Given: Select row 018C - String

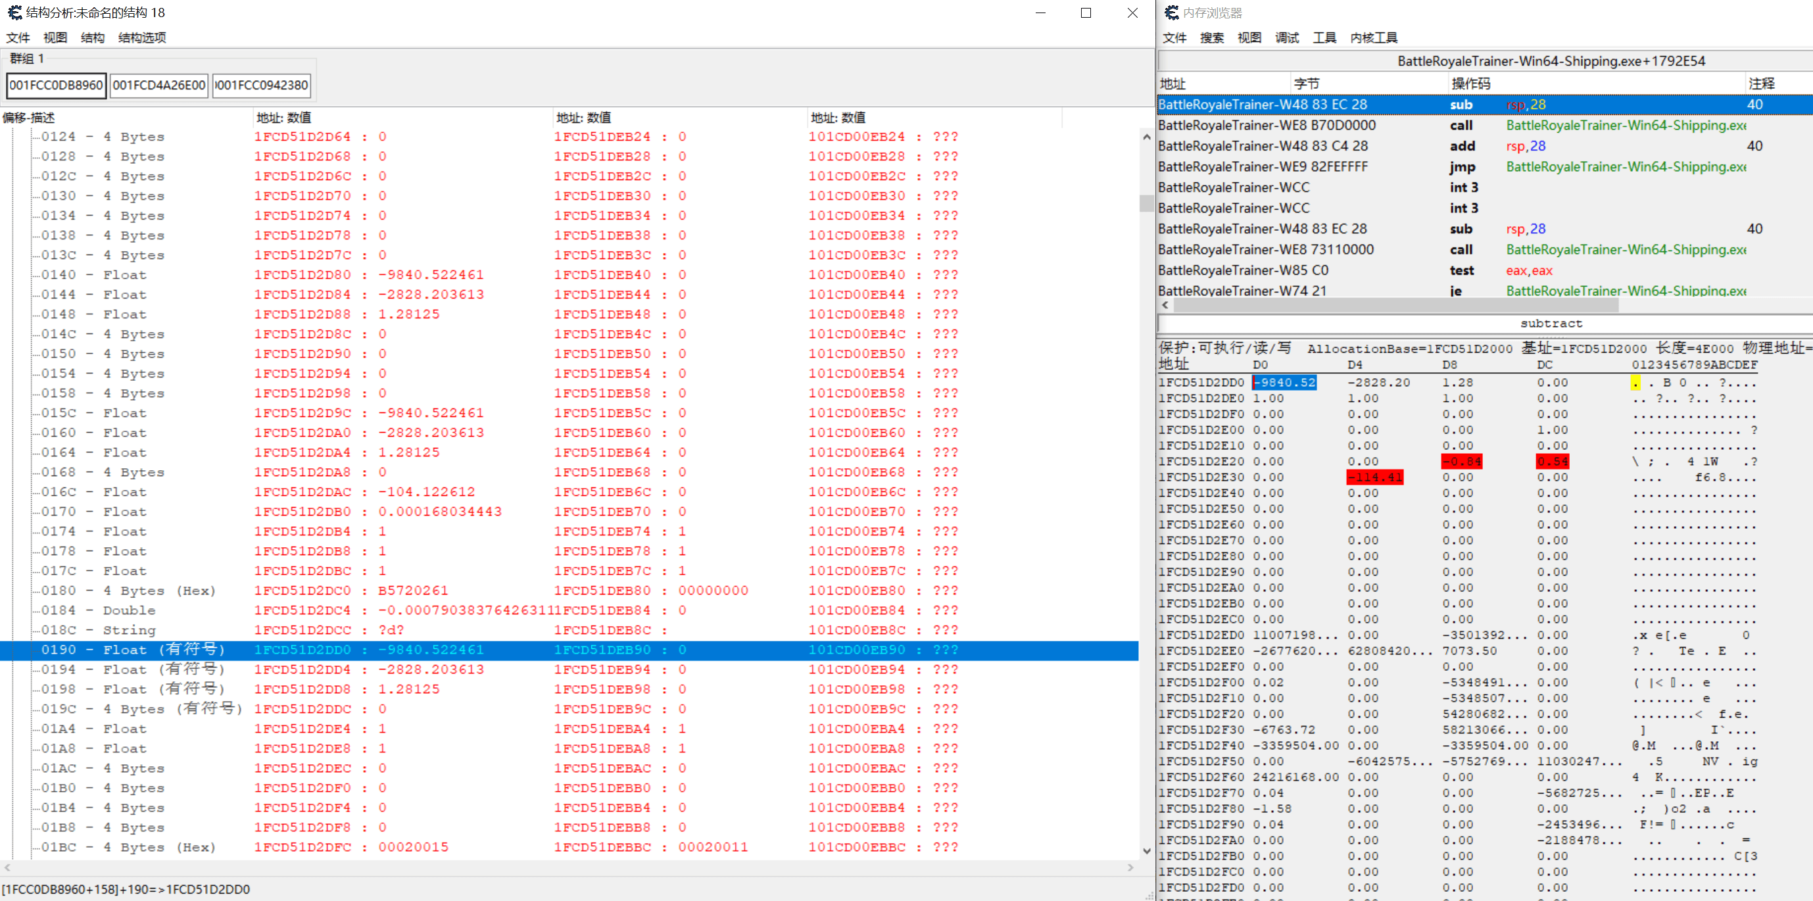Looking at the screenshot, I should (x=569, y=630).
